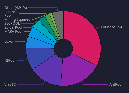Click the AntPool label text
The image size is (129, 93).
tap(116, 84)
